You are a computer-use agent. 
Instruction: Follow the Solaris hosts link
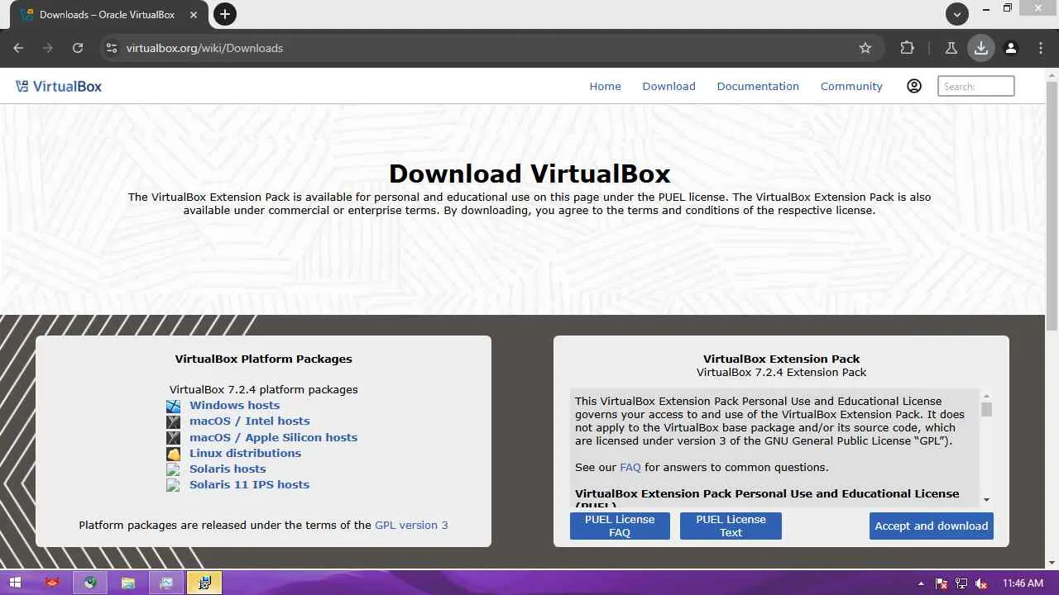(228, 469)
